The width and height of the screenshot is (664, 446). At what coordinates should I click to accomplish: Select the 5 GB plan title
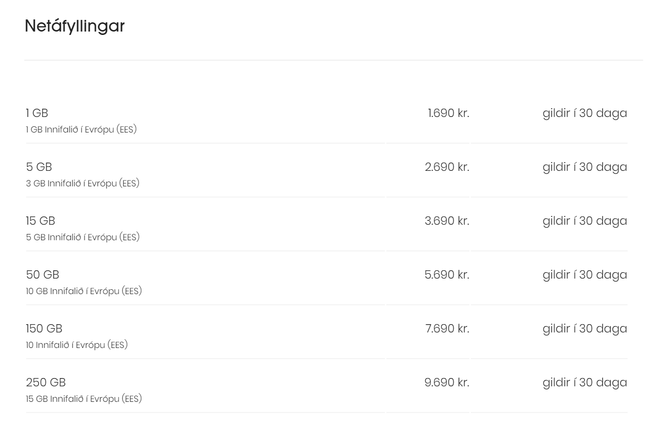pos(39,167)
